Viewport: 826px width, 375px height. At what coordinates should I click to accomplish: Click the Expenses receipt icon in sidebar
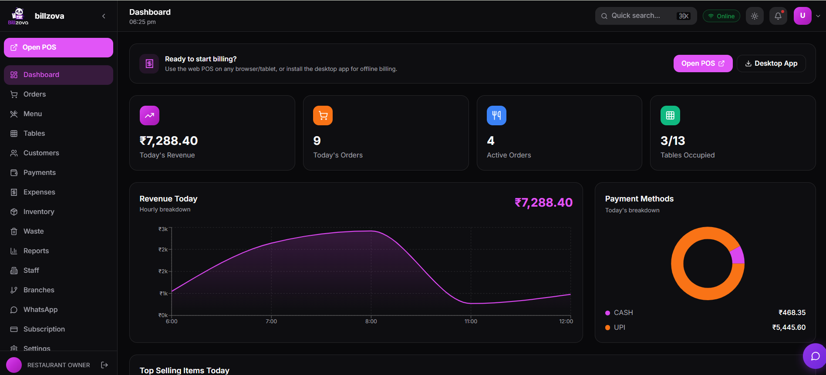tap(14, 192)
